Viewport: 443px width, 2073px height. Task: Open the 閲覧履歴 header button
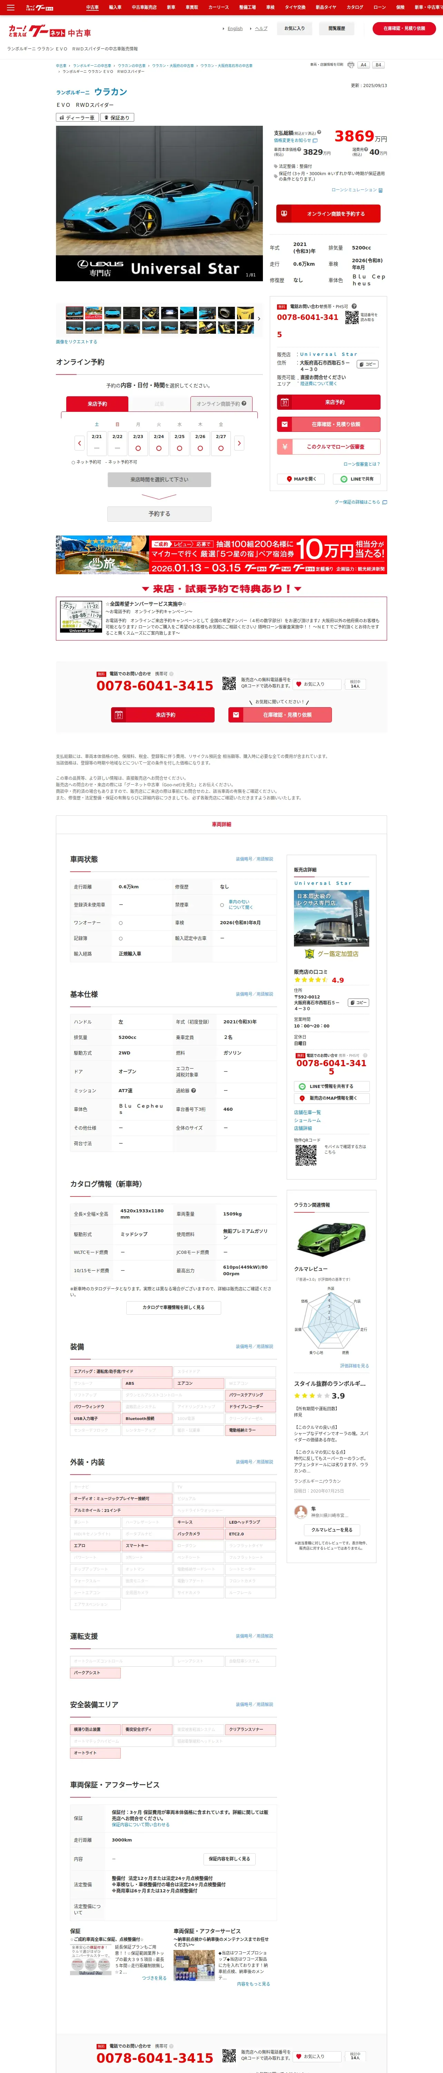[337, 28]
